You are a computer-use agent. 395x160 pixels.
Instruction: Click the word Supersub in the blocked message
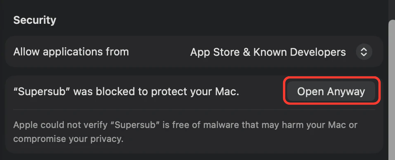[44, 91]
